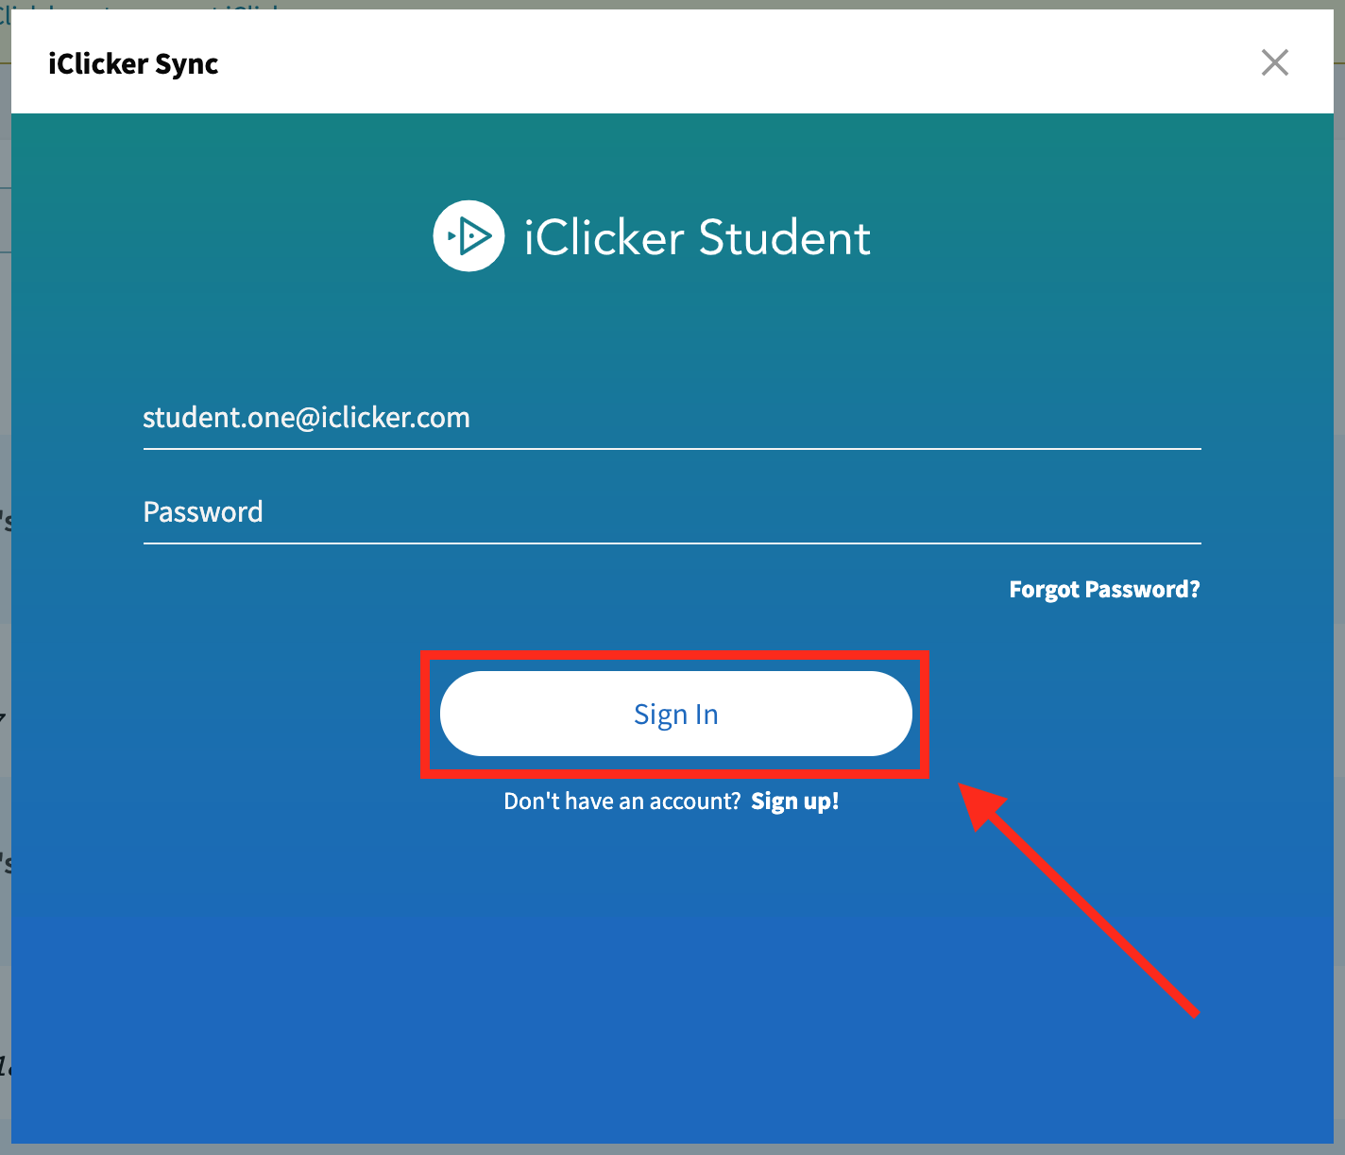Click the red annotation arrow
Image resolution: width=1345 pixels, height=1155 pixels.
point(1077,898)
